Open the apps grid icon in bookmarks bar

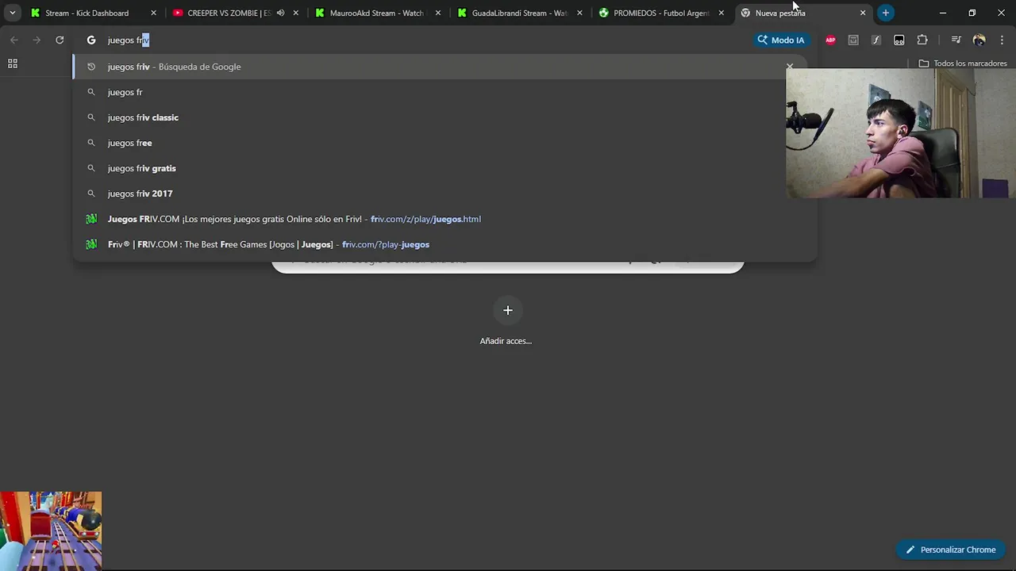click(13, 63)
